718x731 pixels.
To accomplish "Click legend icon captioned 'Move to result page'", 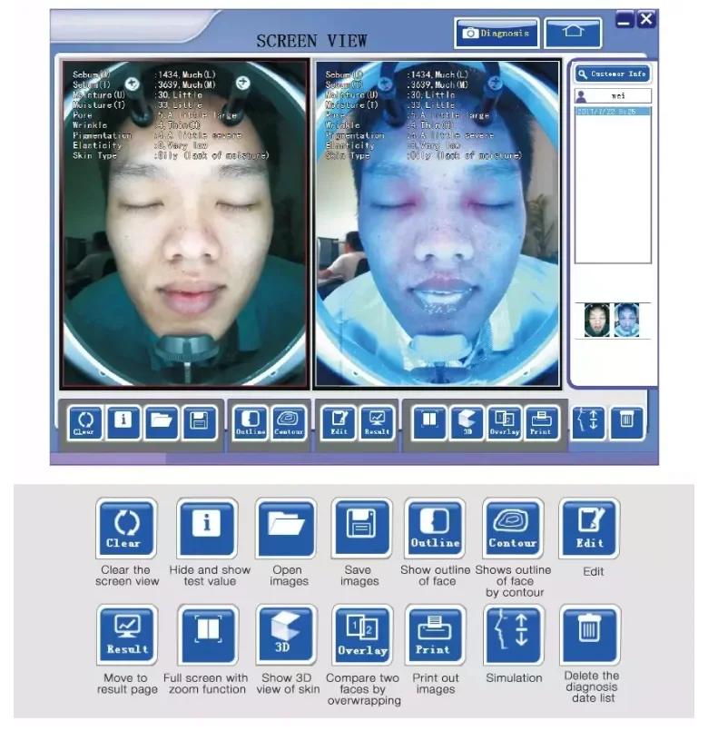I will [127, 635].
